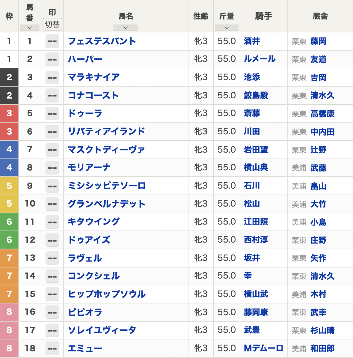Open mark selector for ドゥアイズ row
Viewport: 353px width, 358px height.
52,240
